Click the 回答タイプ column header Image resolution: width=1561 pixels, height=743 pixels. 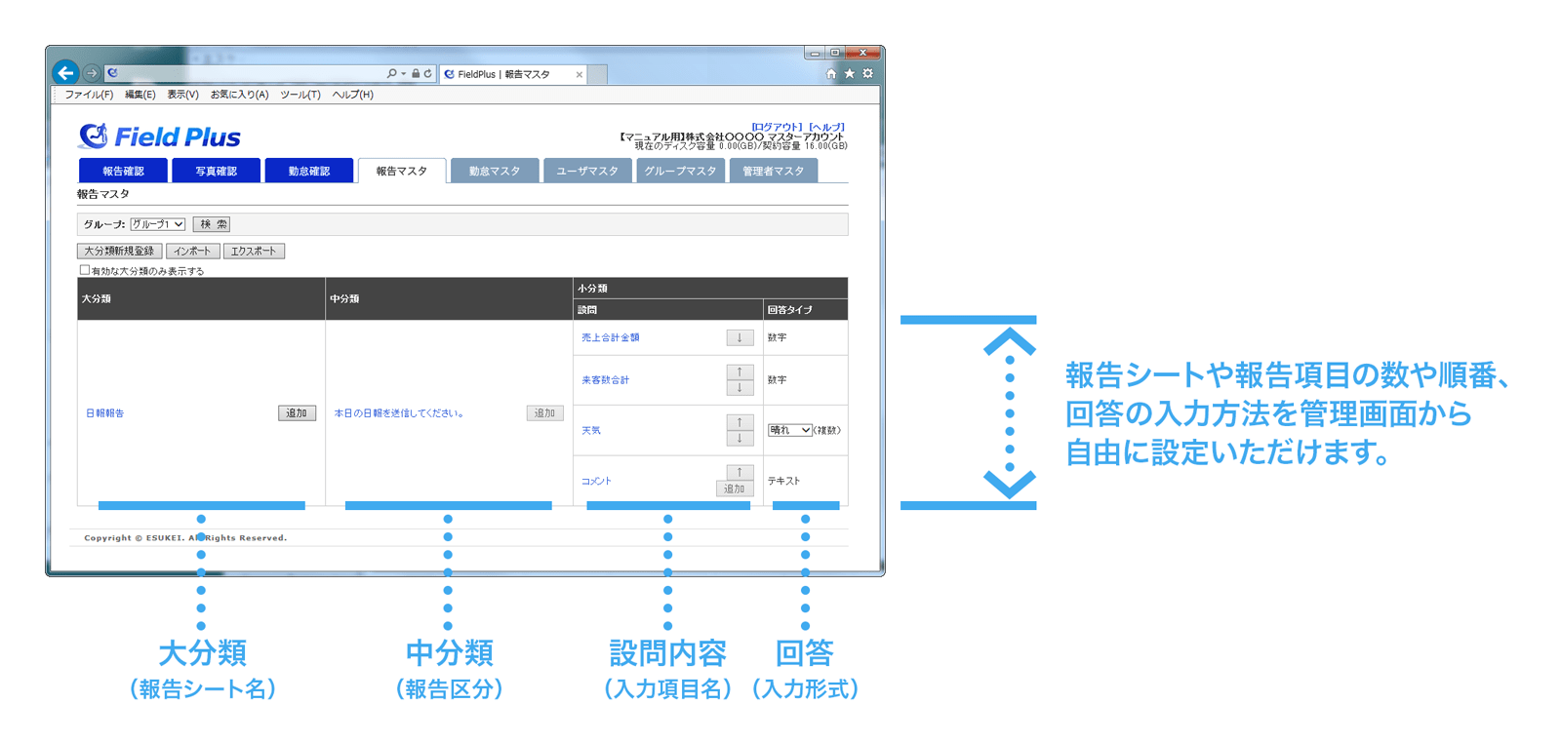(805, 310)
